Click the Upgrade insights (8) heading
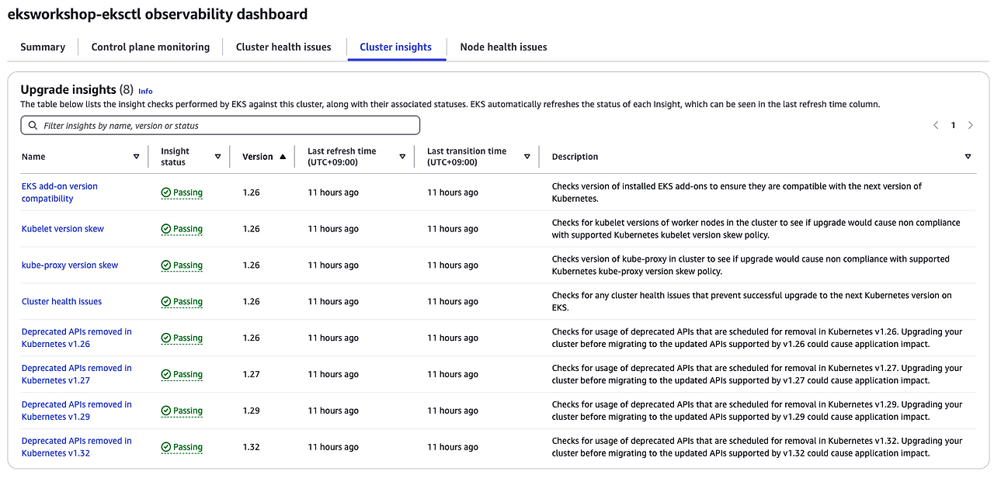This screenshot has width=994, height=482. 77,89
